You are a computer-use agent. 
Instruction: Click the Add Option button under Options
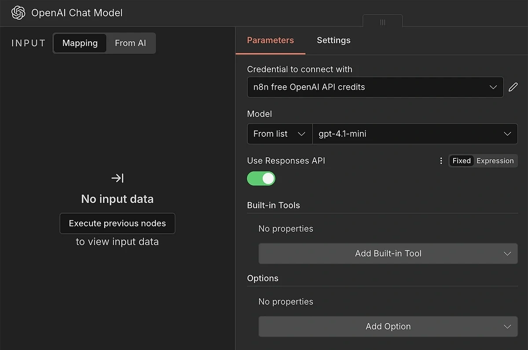388,326
